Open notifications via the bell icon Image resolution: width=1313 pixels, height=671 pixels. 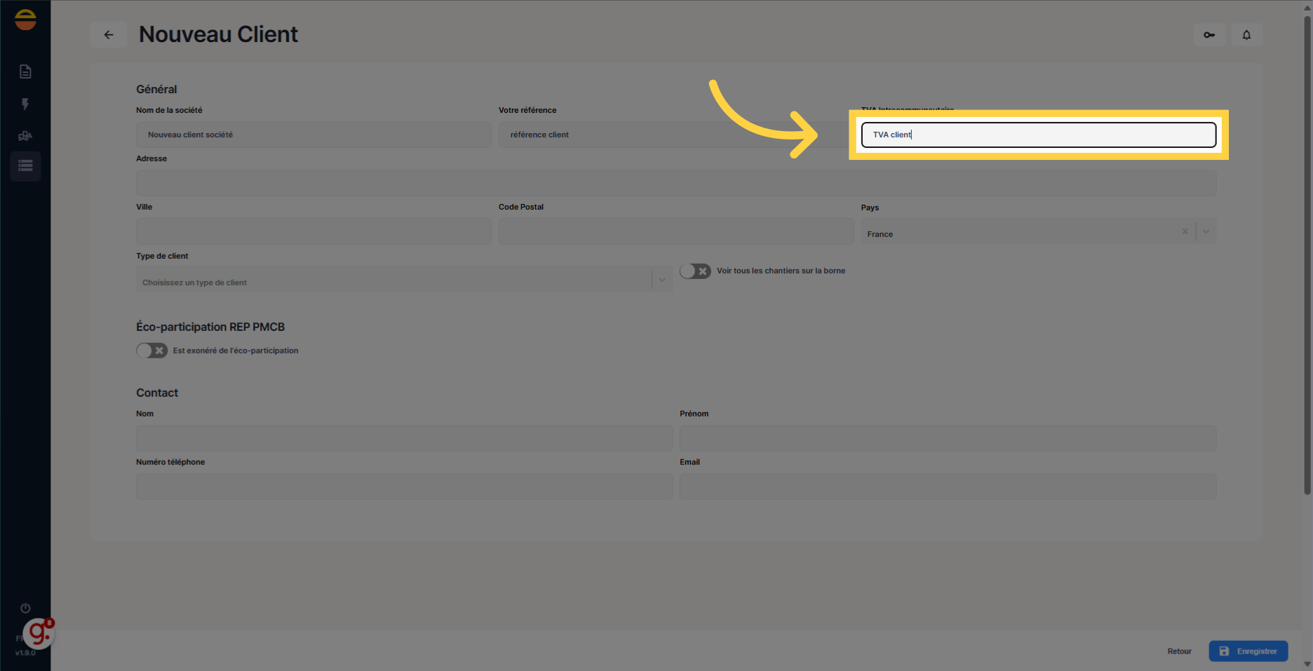[x=1246, y=34]
